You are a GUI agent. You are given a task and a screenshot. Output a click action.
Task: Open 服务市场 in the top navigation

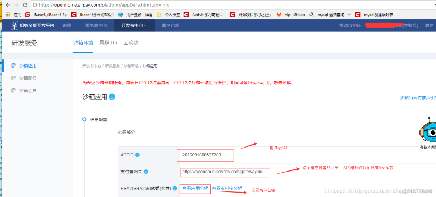pyautogui.click(x=171, y=25)
